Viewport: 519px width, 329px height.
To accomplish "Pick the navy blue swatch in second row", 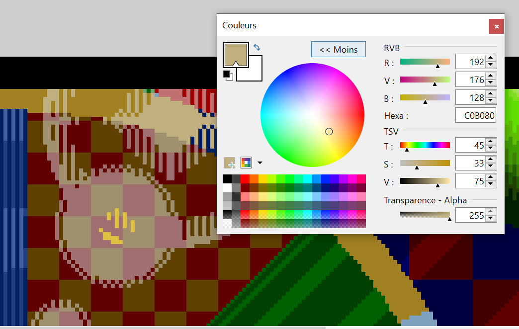I will click(x=325, y=188).
